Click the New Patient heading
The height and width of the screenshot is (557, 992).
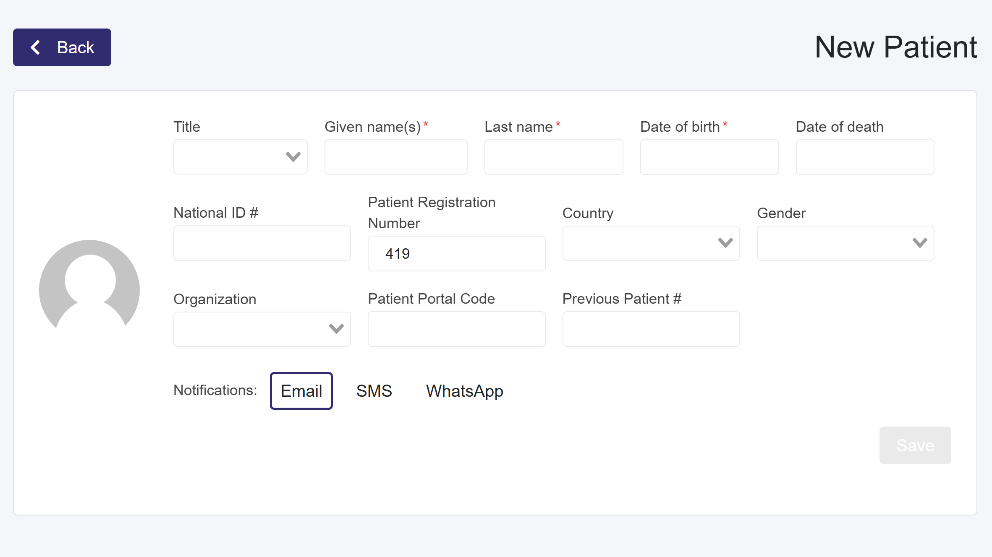895,47
